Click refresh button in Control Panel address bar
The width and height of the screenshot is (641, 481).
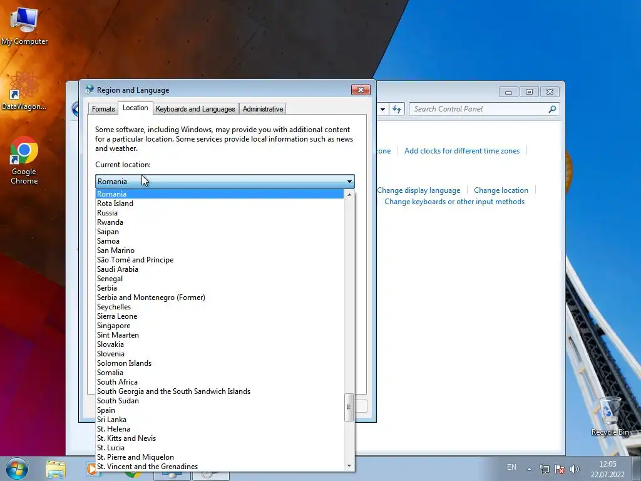[x=396, y=109]
